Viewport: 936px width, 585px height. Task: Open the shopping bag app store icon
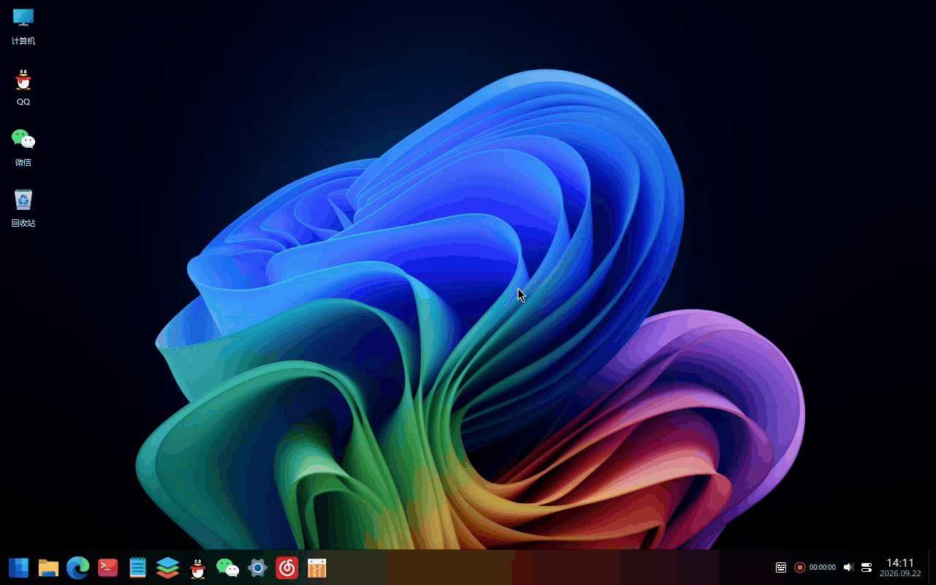[x=317, y=567]
